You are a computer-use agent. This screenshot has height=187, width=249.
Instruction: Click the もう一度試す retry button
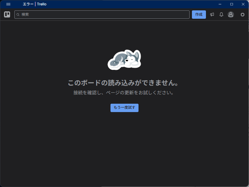(124, 108)
